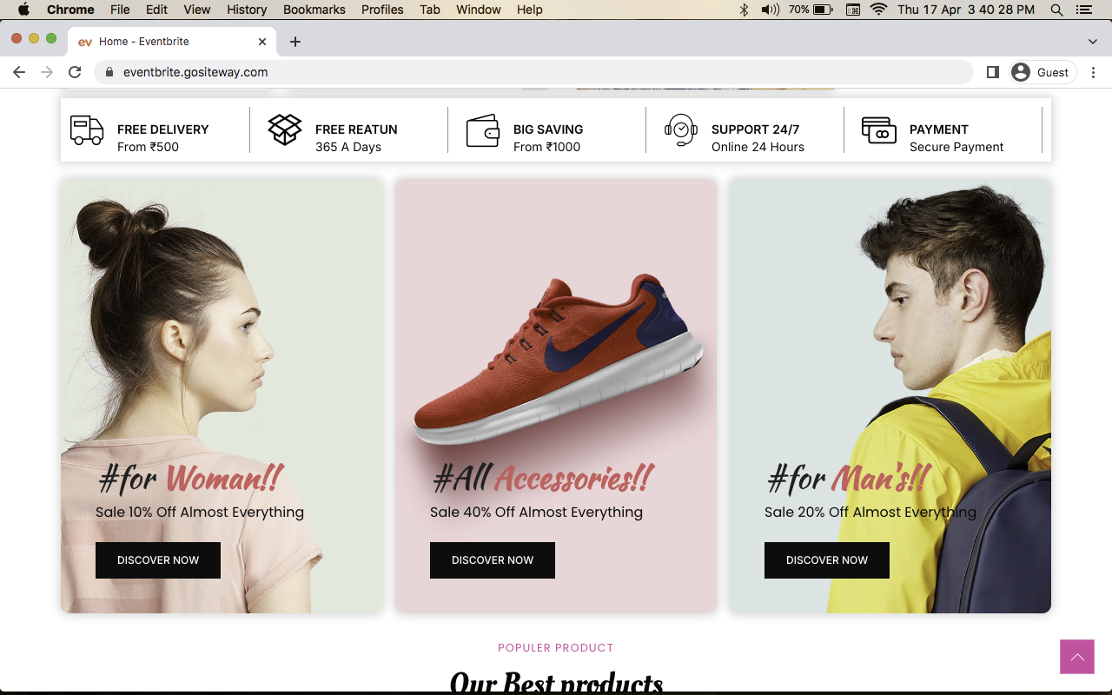The image size is (1112, 695).
Task: Go back with the browser back arrow
Action: (x=19, y=72)
